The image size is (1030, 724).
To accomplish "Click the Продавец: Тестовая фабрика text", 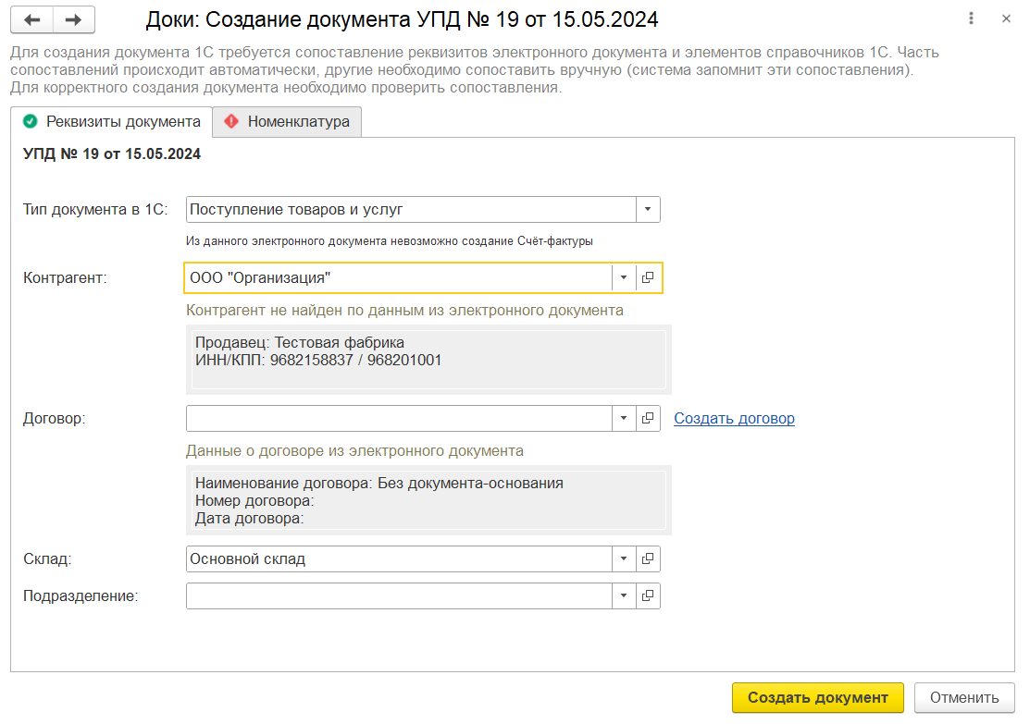I will [300, 343].
